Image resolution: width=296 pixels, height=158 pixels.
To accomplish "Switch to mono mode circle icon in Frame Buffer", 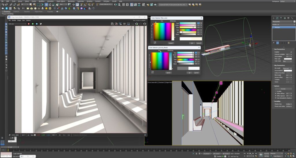I will pos(41,24).
